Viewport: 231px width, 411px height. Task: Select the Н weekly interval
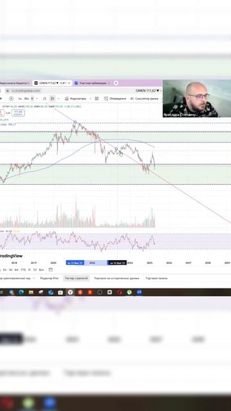[x=32, y=98]
